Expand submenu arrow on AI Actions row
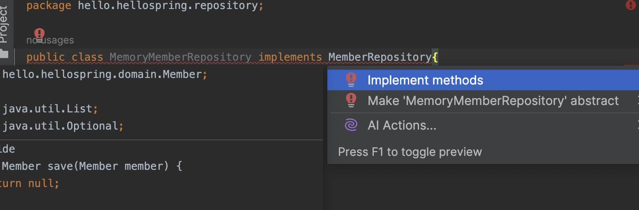Image resolution: width=639 pixels, height=210 pixels. tap(637, 125)
